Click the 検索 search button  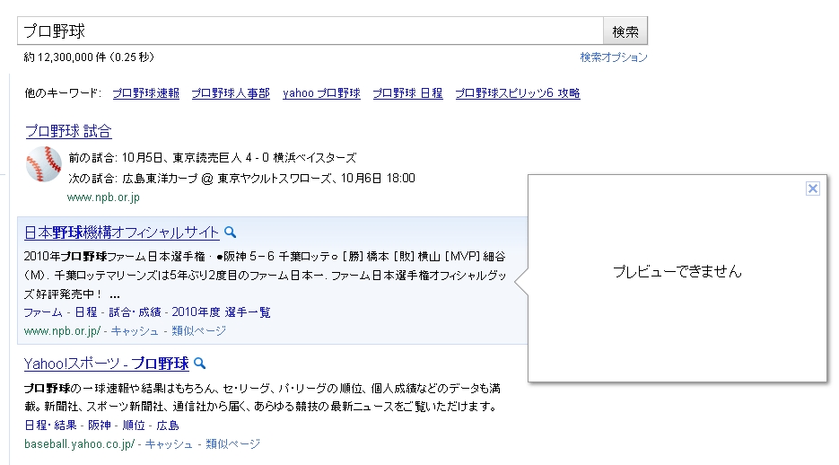625,31
